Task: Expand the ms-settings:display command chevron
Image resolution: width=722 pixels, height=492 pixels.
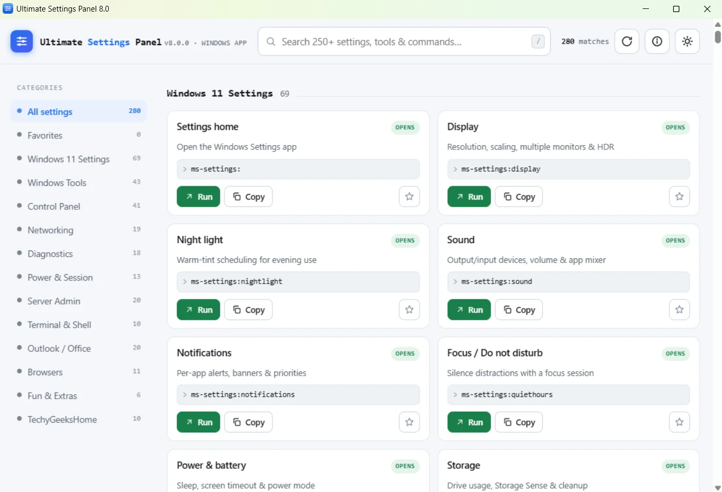Action: [455, 169]
